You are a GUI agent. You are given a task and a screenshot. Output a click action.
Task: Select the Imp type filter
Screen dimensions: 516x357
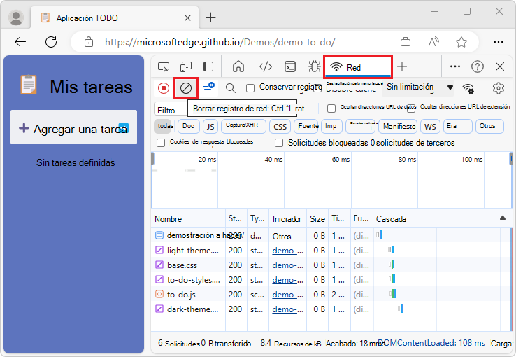pos(331,126)
